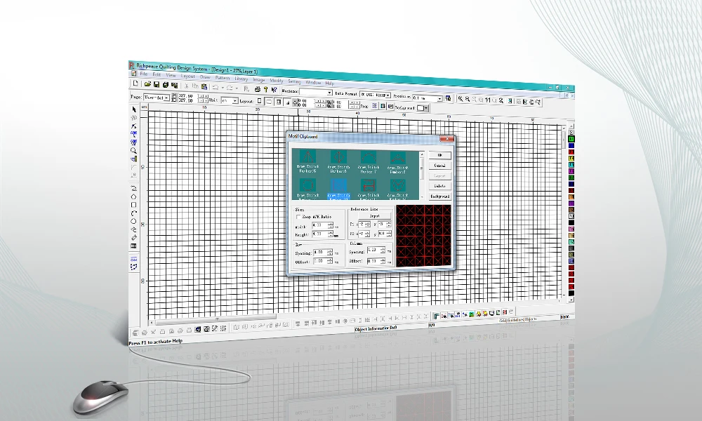The height and width of the screenshot is (421, 702).
Task: Toggle the Keep W/H Ratio checkbox
Action: coord(298,216)
